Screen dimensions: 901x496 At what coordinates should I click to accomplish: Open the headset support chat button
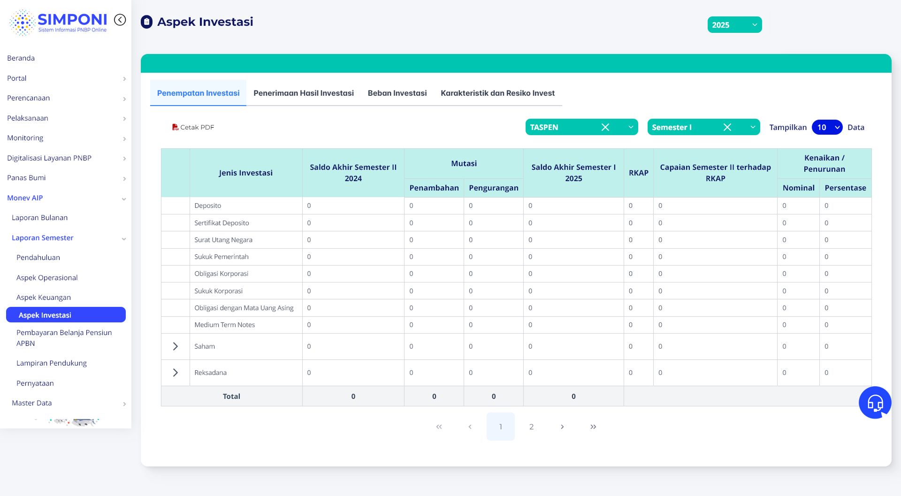pyautogui.click(x=875, y=403)
